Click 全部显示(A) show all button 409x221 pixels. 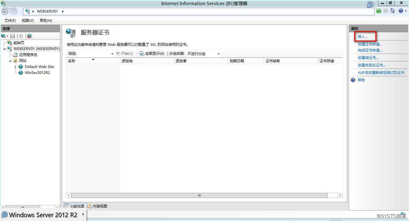152,54
